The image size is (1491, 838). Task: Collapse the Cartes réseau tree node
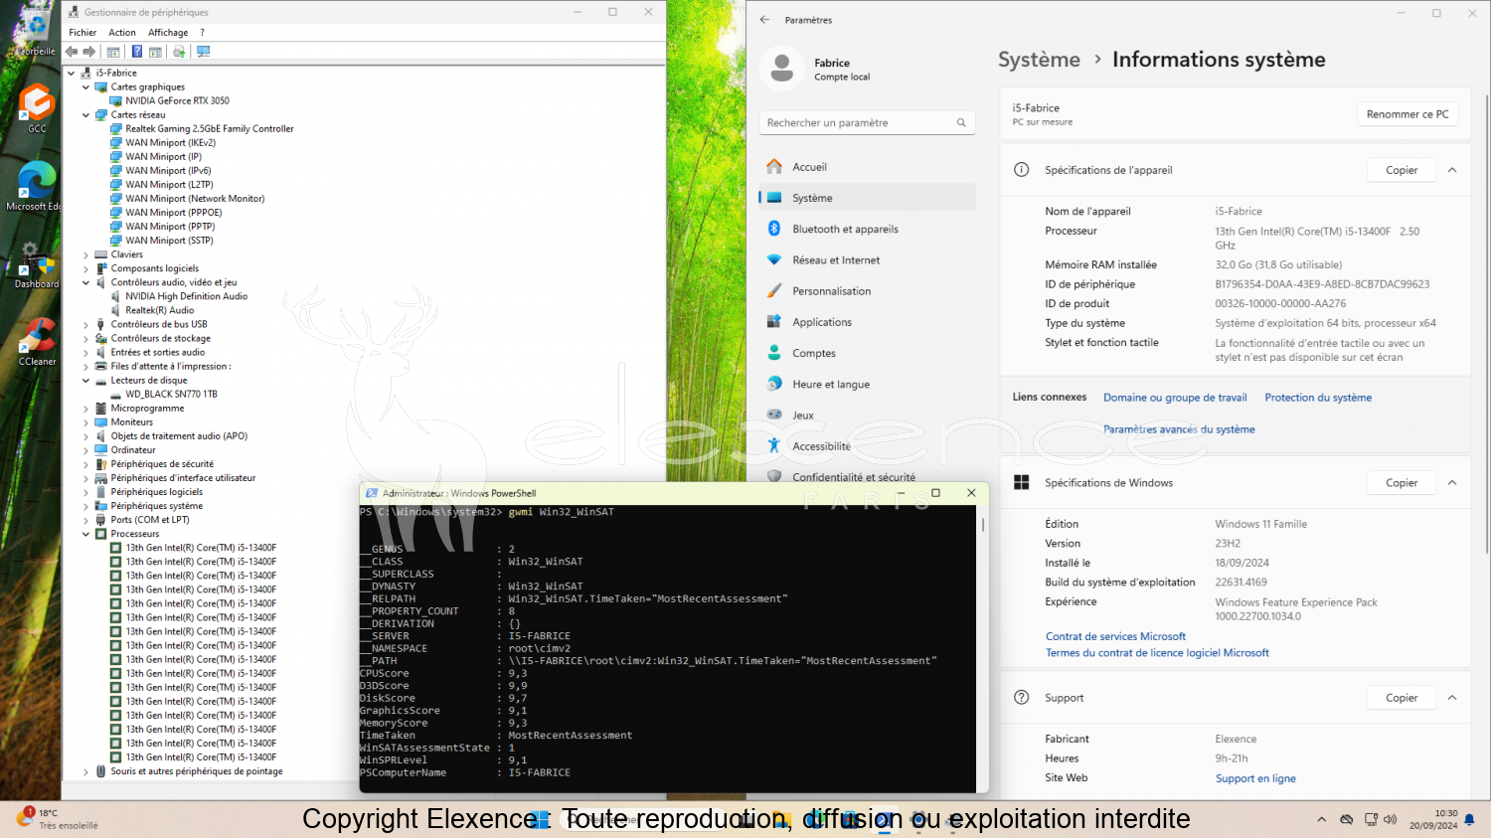point(85,115)
